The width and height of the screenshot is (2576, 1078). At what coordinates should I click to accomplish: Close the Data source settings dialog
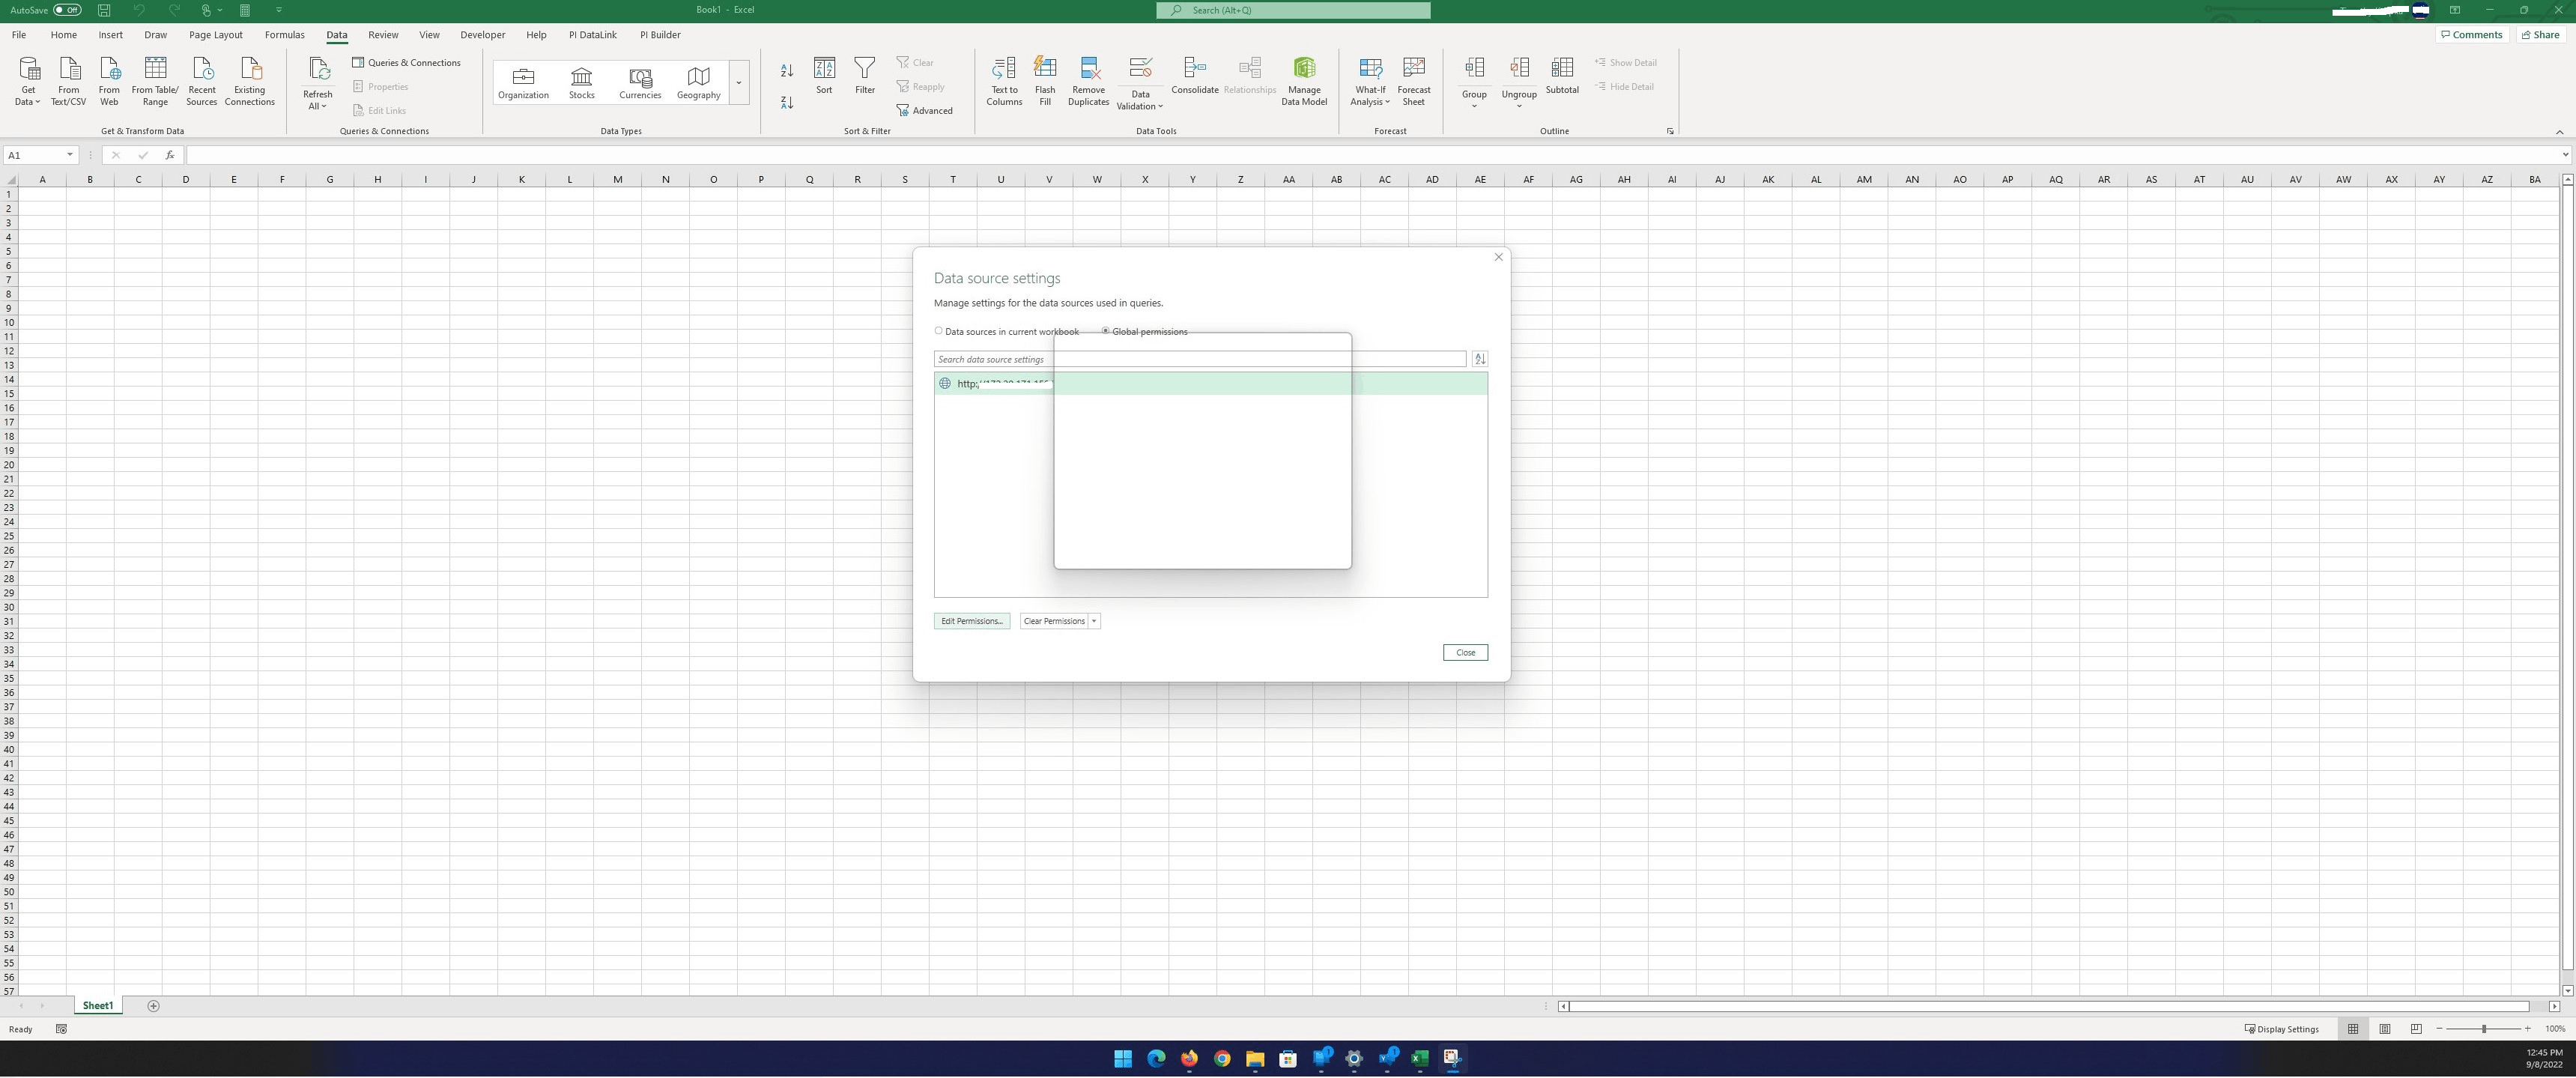click(x=1464, y=652)
